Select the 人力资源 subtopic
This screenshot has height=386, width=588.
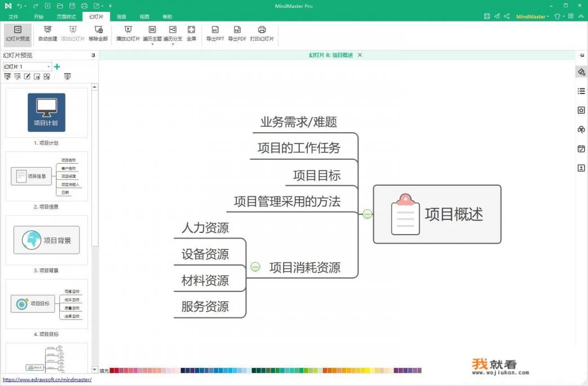[205, 228]
